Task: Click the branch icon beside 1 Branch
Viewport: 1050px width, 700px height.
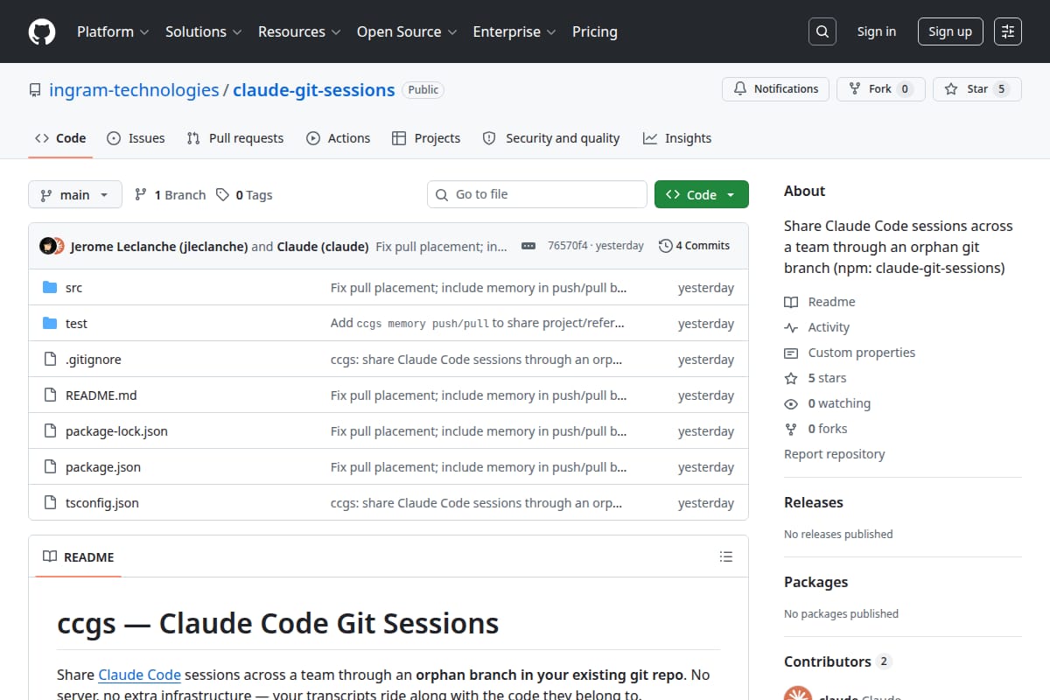Action: (x=141, y=195)
